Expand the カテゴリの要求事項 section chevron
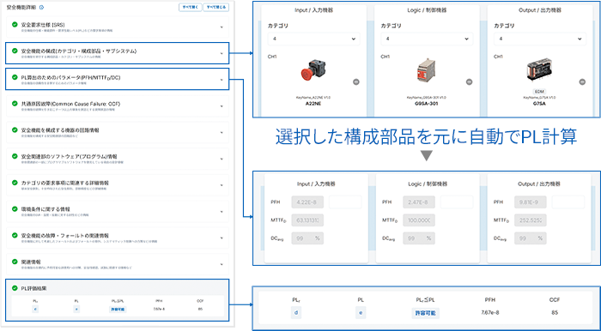 [x=222, y=185]
